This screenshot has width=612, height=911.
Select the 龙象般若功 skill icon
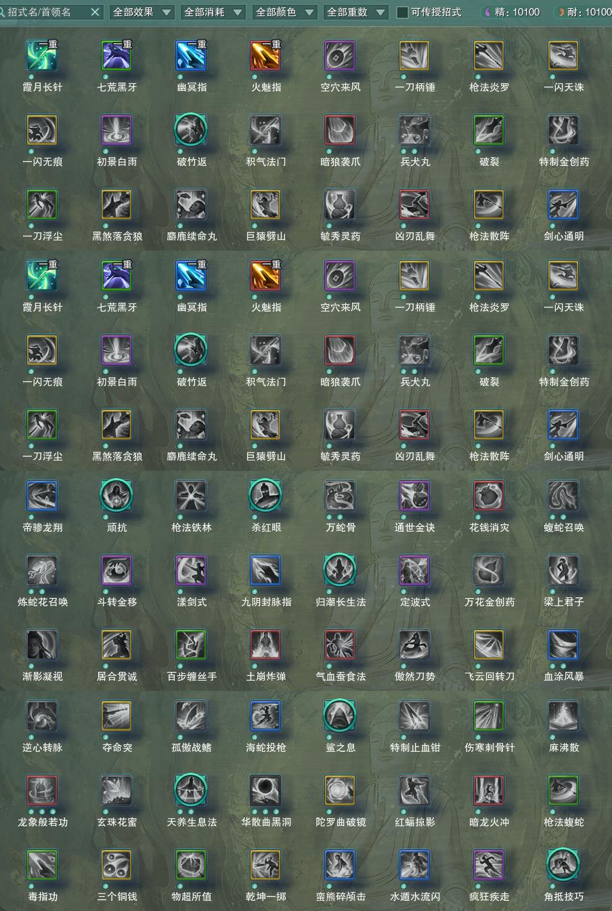(43, 790)
